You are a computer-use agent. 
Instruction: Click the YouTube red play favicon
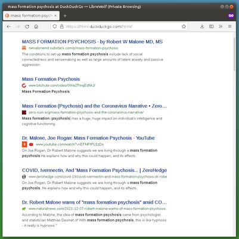tap(31, 145)
